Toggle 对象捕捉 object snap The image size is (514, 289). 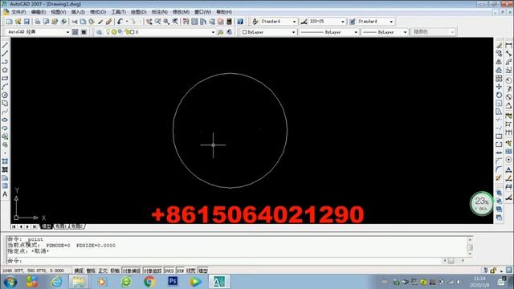(132, 271)
